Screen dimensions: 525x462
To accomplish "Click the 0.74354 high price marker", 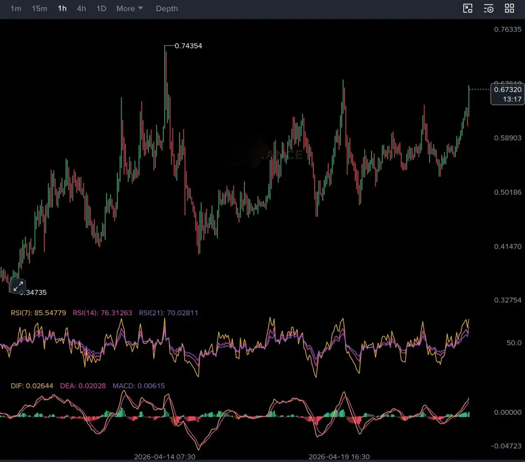I will point(188,46).
